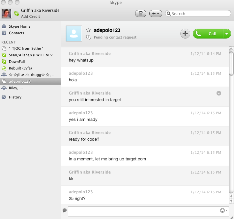Click the '25 right?' message
The width and height of the screenshot is (234, 219).
click(x=77, y=199)
